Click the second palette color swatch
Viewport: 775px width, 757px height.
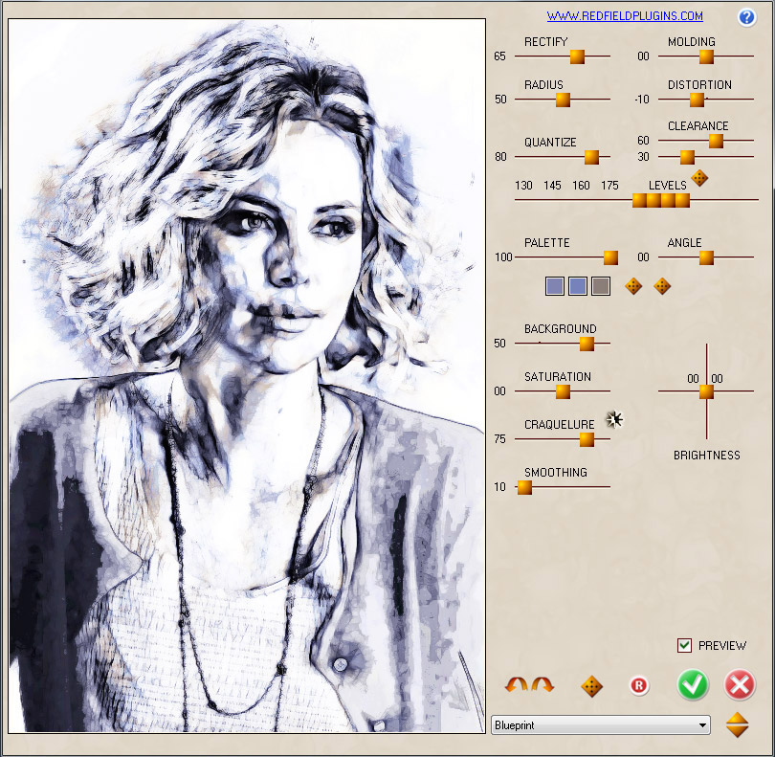pyautogui.click(x=578, y=286)
